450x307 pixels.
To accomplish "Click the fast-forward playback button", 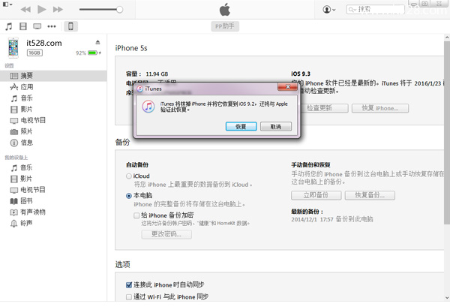I will 58,10.
